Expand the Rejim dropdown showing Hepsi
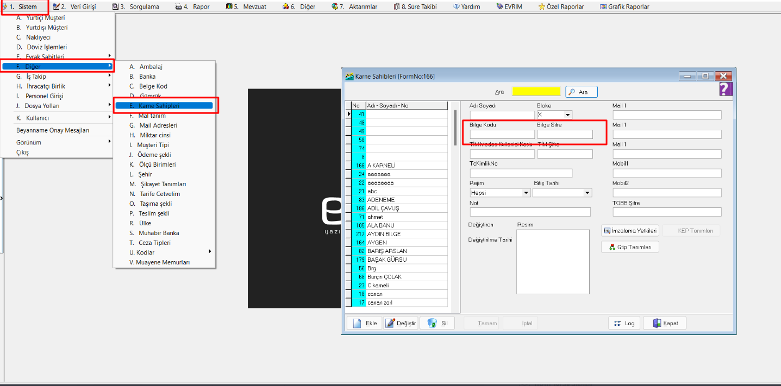 526,193
